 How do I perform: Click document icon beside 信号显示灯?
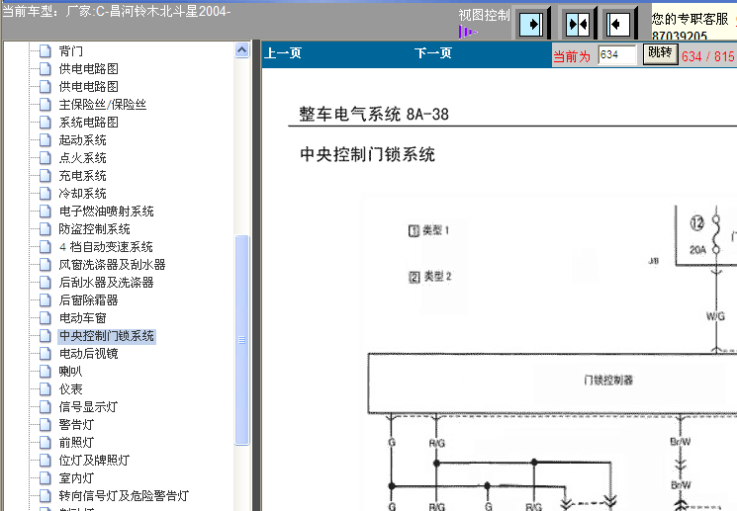click(46, 407)
